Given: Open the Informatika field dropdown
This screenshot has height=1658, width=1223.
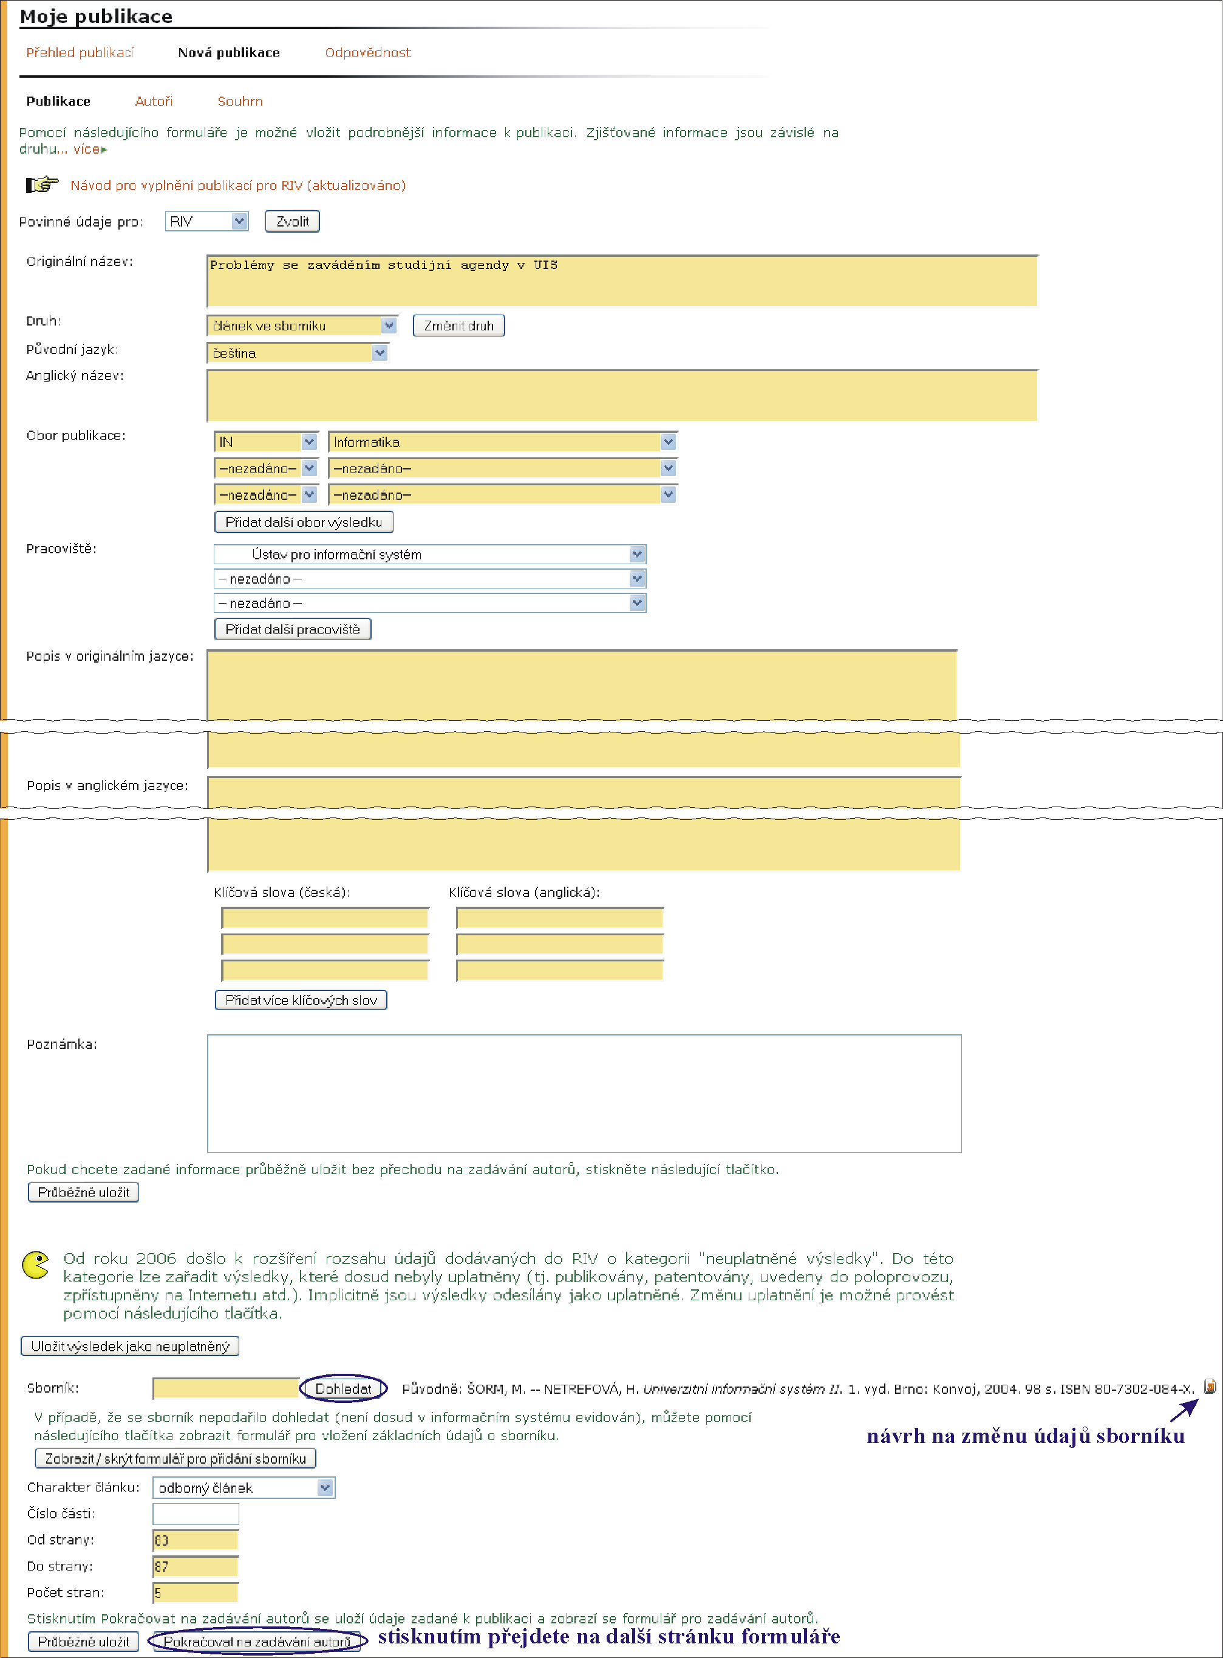Looking at the screenshot, I should [x=503, y=442].
